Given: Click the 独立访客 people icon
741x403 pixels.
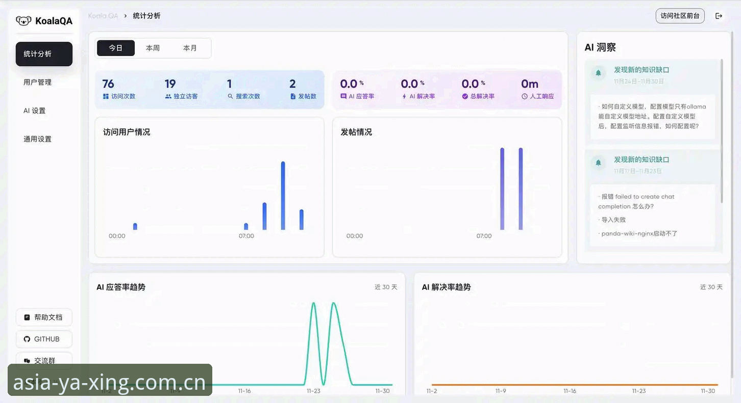Looking at the screenshot, I should point(168,96).
